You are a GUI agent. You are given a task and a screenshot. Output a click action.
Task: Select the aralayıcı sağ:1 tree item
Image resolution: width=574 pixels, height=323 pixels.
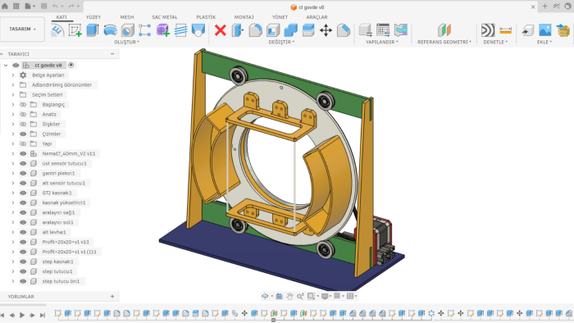click(x=58, y=212)
